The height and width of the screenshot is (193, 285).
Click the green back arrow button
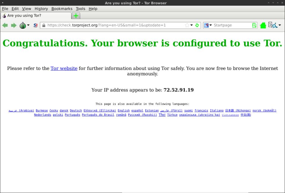(x=5, y=25)
